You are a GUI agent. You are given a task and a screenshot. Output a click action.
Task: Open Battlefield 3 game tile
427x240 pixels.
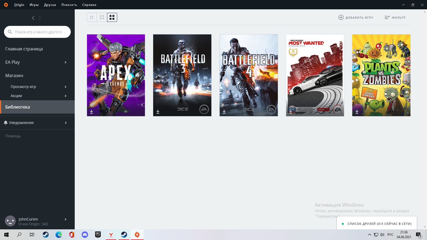click(182, 75)
